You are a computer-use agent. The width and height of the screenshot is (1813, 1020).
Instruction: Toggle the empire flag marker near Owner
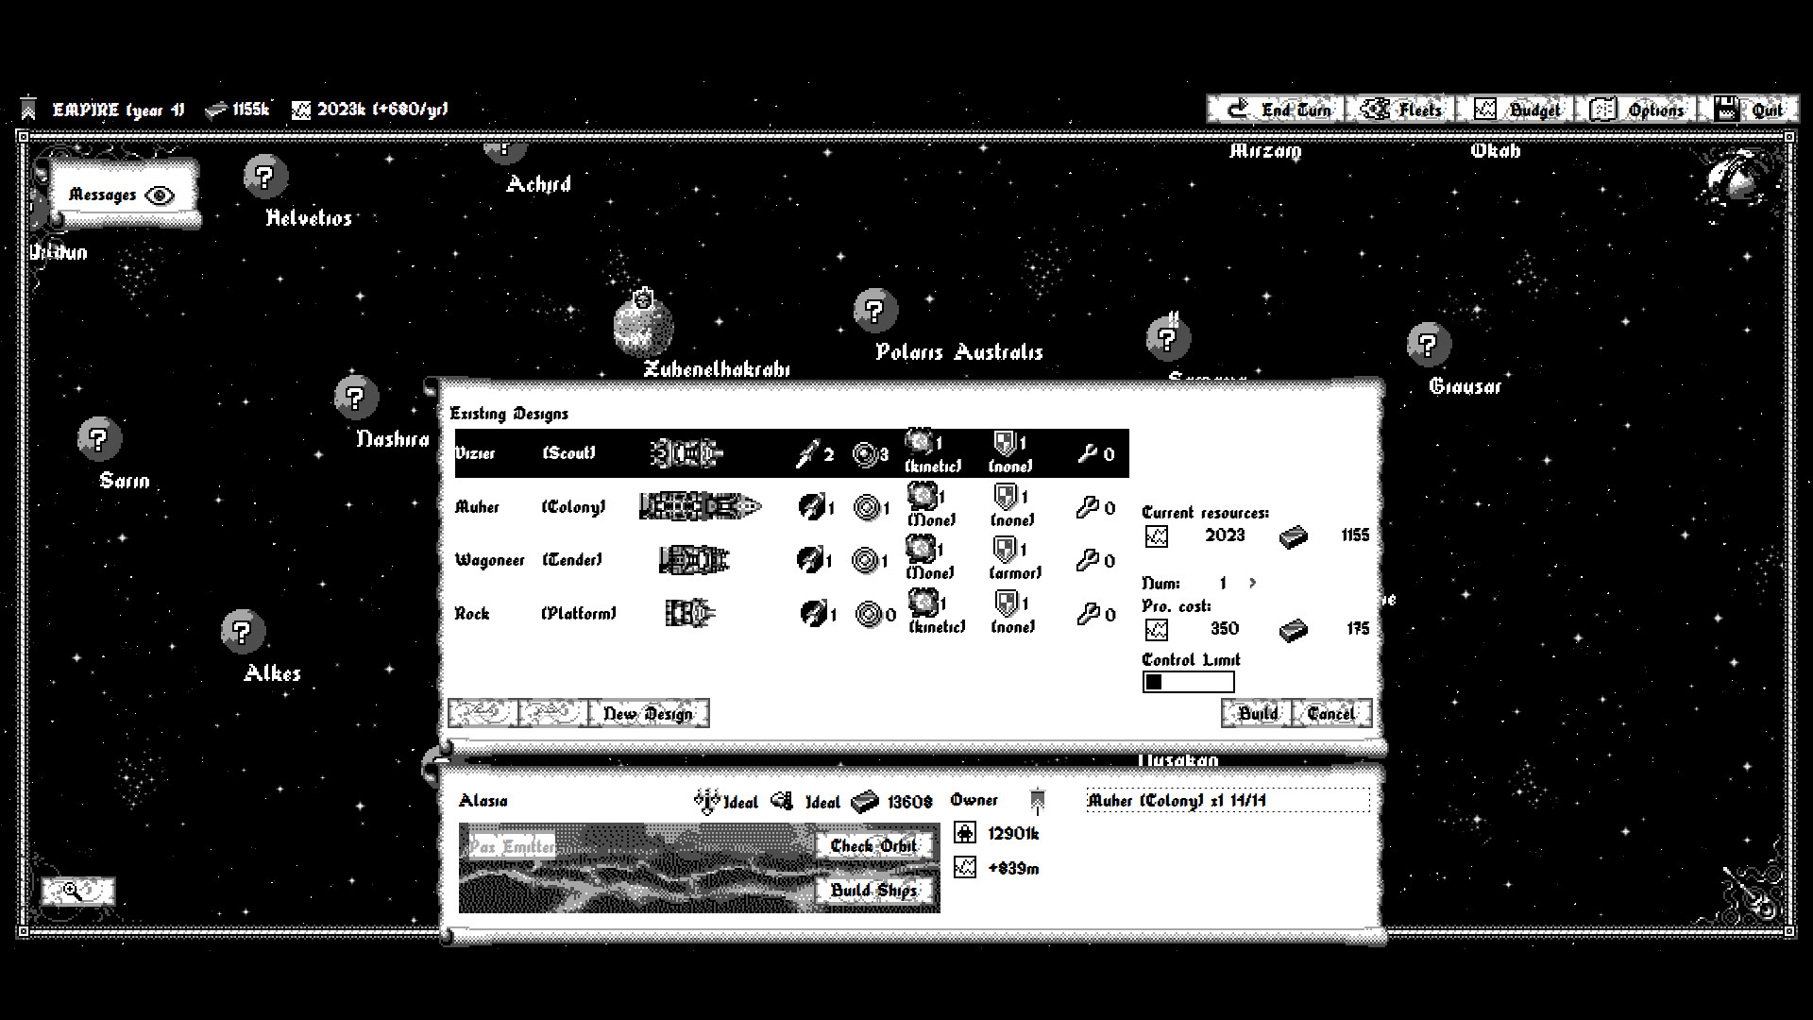(1037, 799)
